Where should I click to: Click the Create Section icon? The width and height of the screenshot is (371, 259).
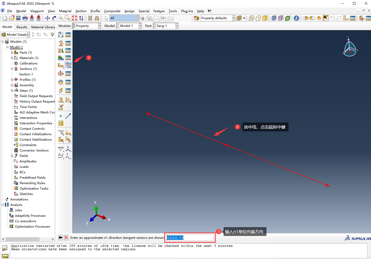(x=61, y=43)
